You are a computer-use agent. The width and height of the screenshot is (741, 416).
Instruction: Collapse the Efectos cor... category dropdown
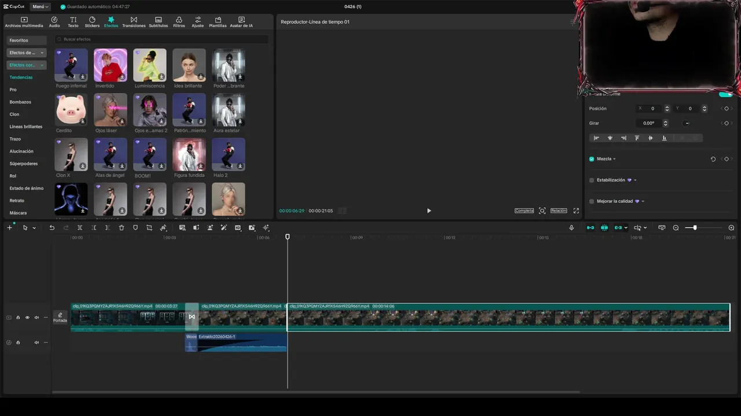coord(26,65)
